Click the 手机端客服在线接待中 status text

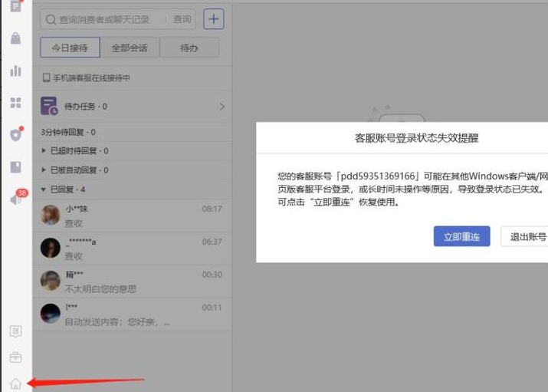91,77
